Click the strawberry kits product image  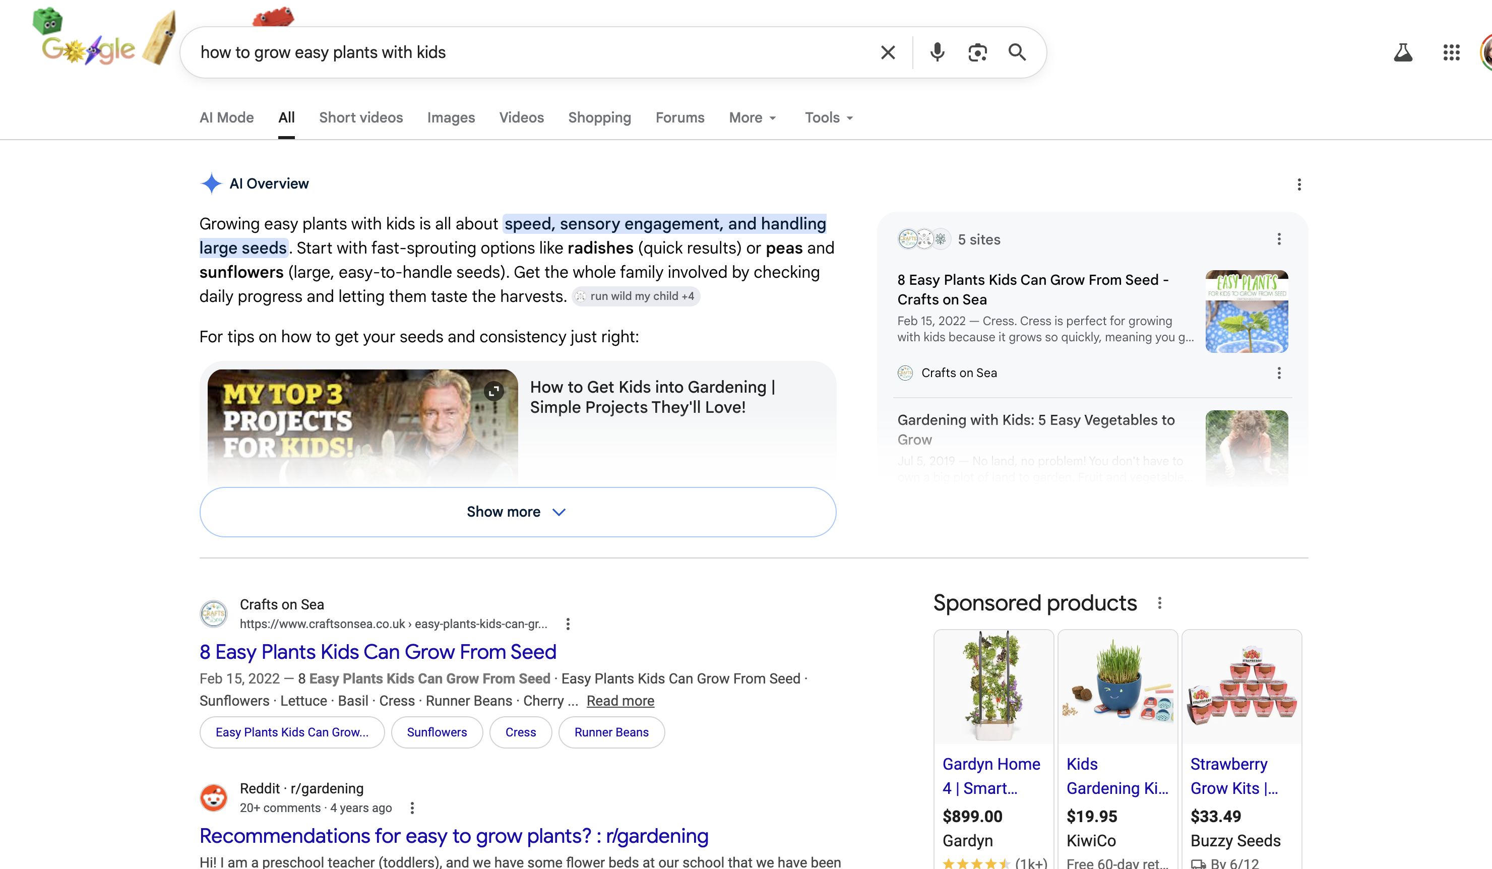click(x=1241, y=687)
